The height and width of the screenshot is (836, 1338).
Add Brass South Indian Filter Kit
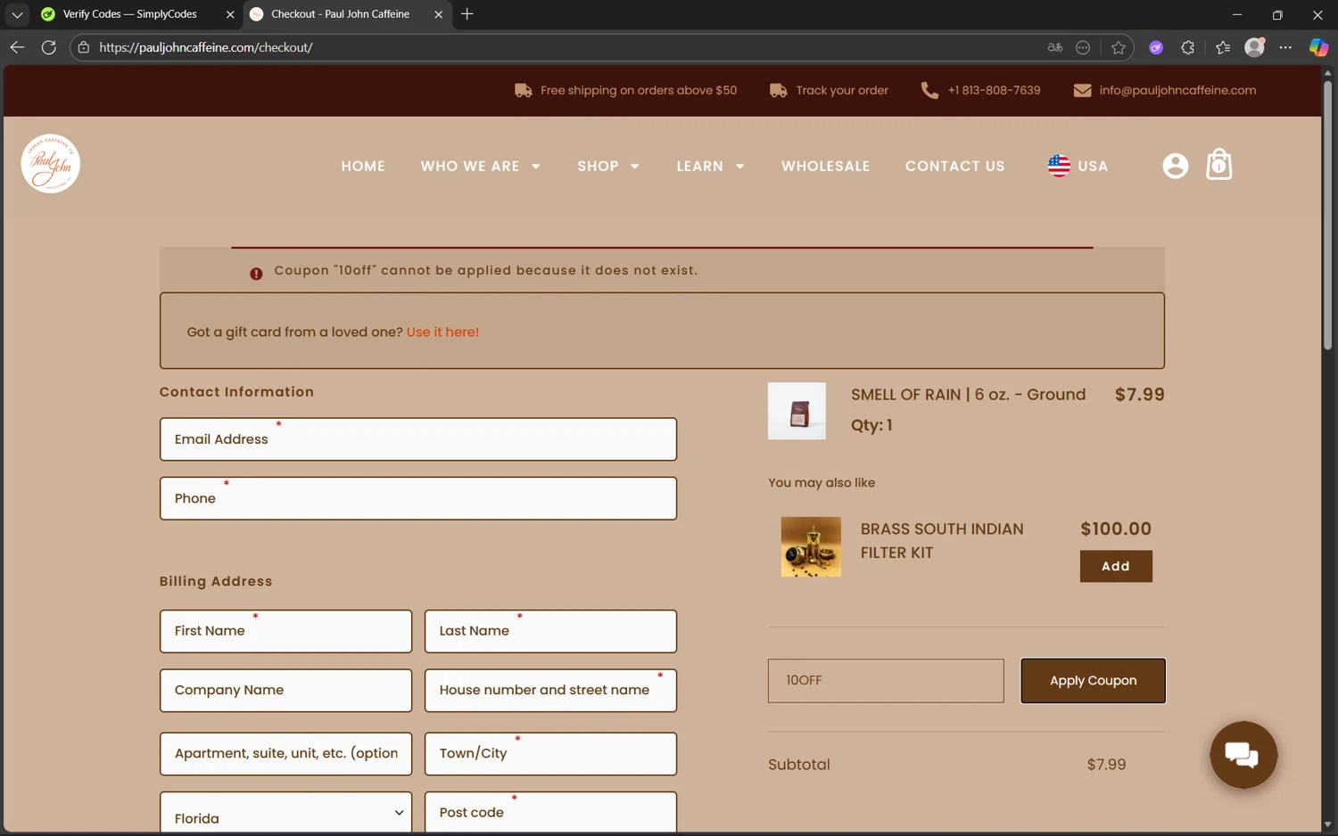(1116, 566)
